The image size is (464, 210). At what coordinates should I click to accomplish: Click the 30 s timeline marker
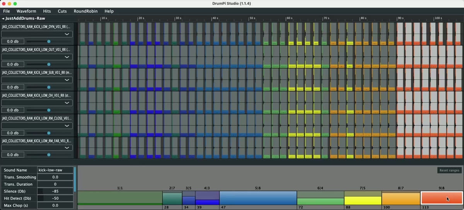coord(178,18)
